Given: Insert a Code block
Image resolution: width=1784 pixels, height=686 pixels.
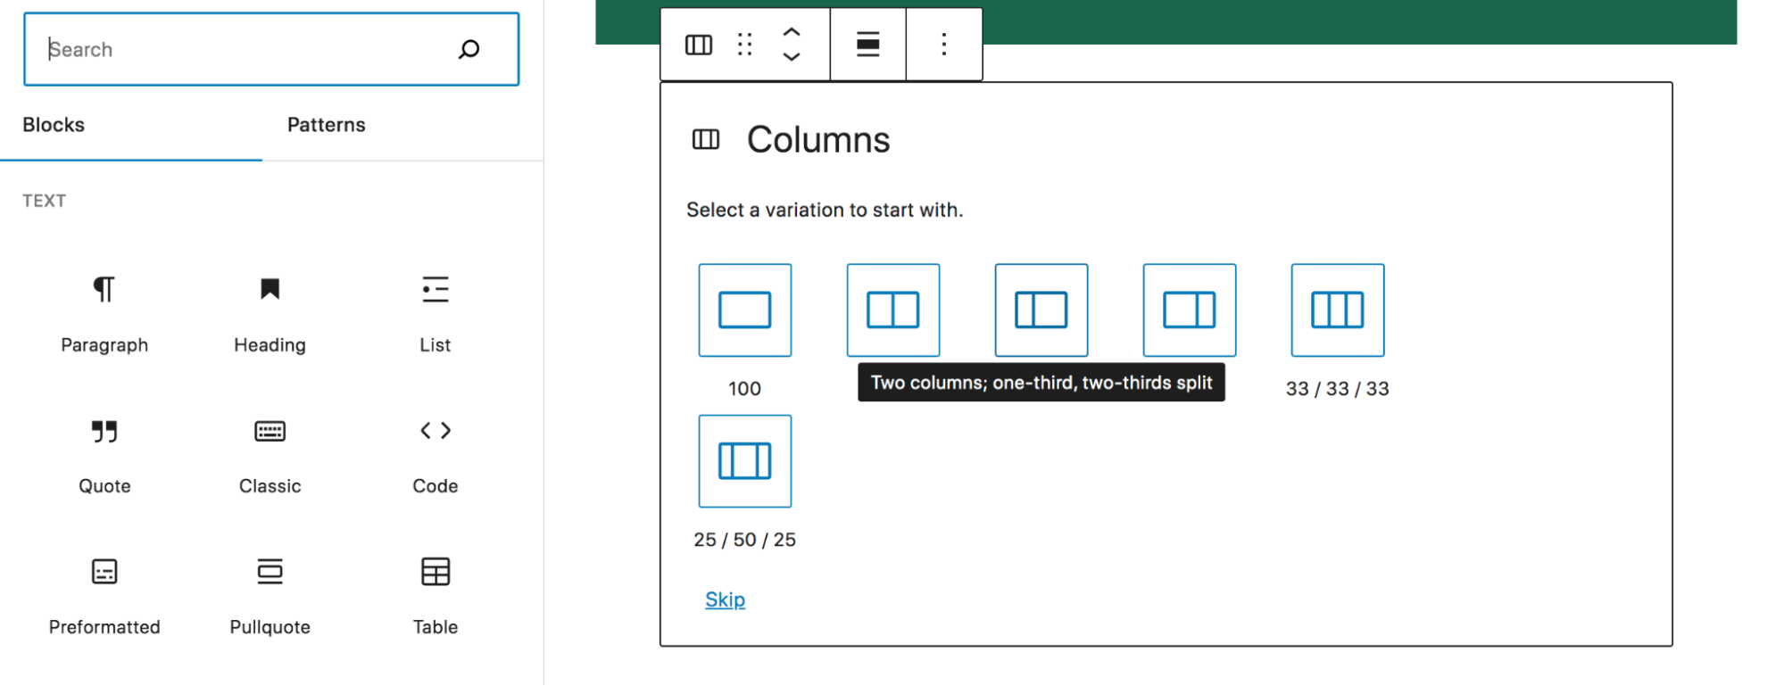Looking at the screenshot, I should coord(435,453).
